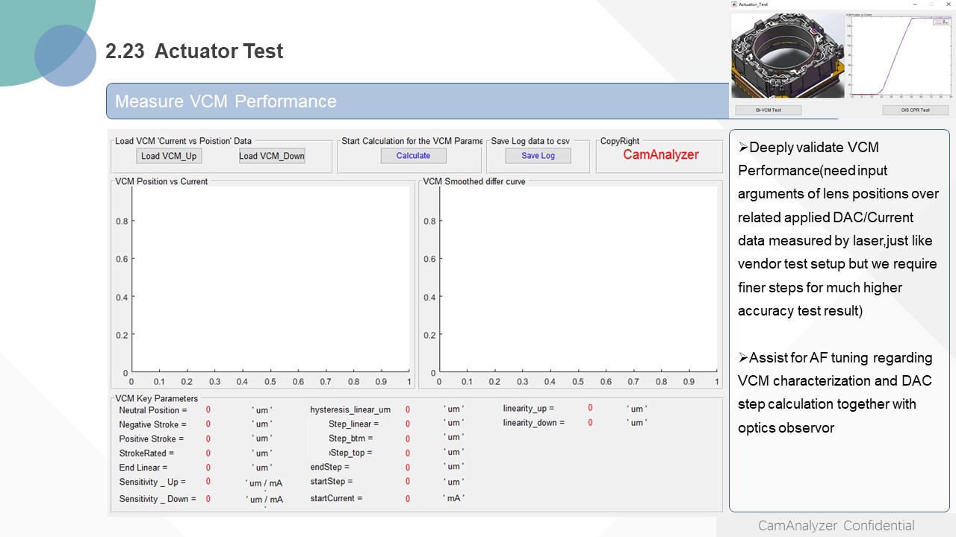This screenshot has height=537, width=956.
Task: Select the End Linear value
Action: tap(208, 468)
